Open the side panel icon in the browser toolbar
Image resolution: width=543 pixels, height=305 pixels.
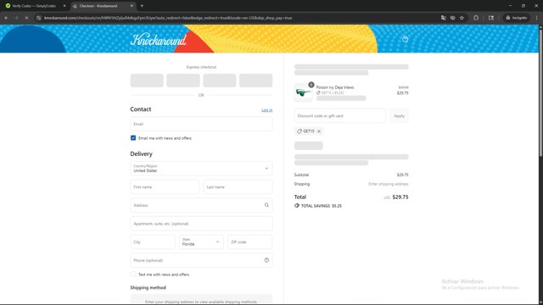coord(491,18)
